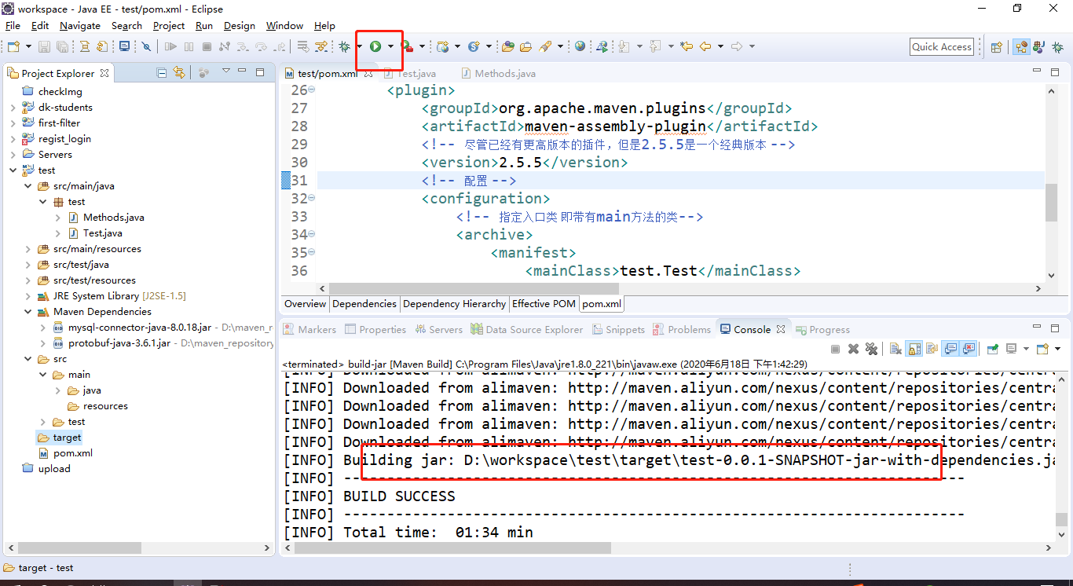
Task: Click the Debug bug icon in toolbar
Action: [x=344, y=47]
